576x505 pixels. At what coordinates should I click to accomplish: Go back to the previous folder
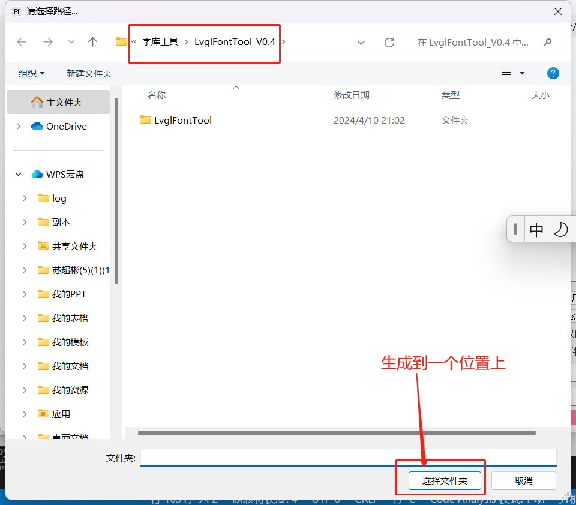click(x=22, y=42)
